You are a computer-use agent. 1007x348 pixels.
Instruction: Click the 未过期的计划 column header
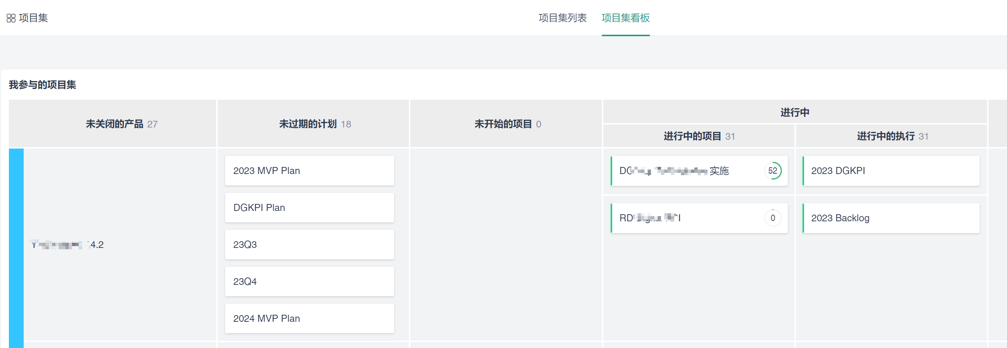[x=308, y=124]
